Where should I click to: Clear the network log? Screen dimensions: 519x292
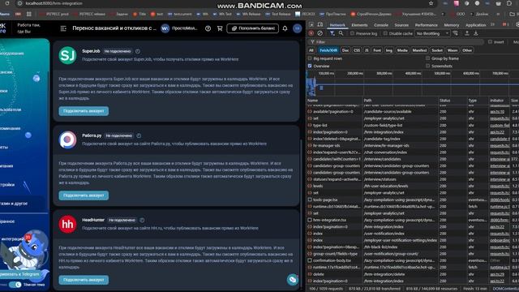click(320, 33)
